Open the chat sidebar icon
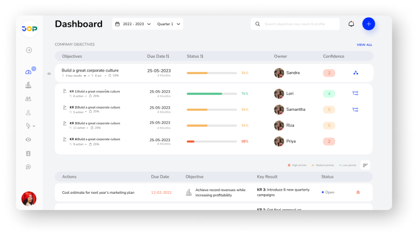Image resolution: width=418 pixels, height=236 pixels. click(x=28, y=167)
